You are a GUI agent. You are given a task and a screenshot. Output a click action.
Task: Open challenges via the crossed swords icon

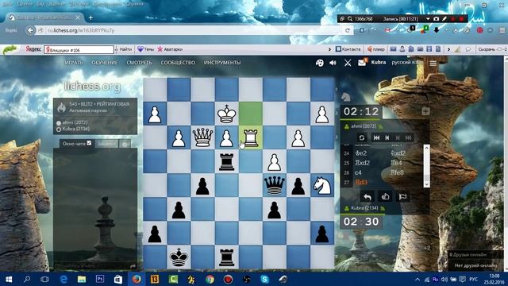(x=348, y=63)
